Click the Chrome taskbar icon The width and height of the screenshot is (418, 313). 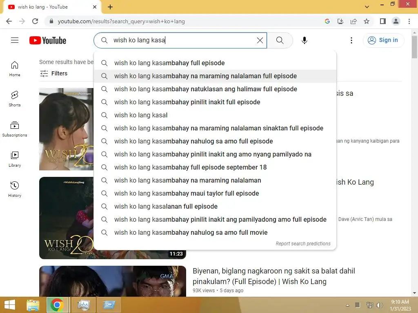(57, 305)
